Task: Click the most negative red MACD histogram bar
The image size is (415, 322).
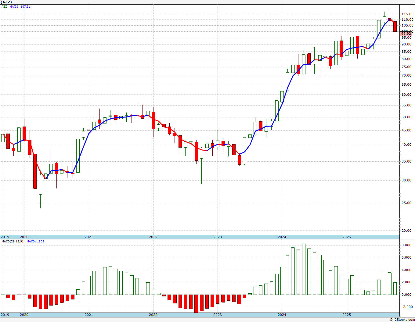Action: [196, 303]
